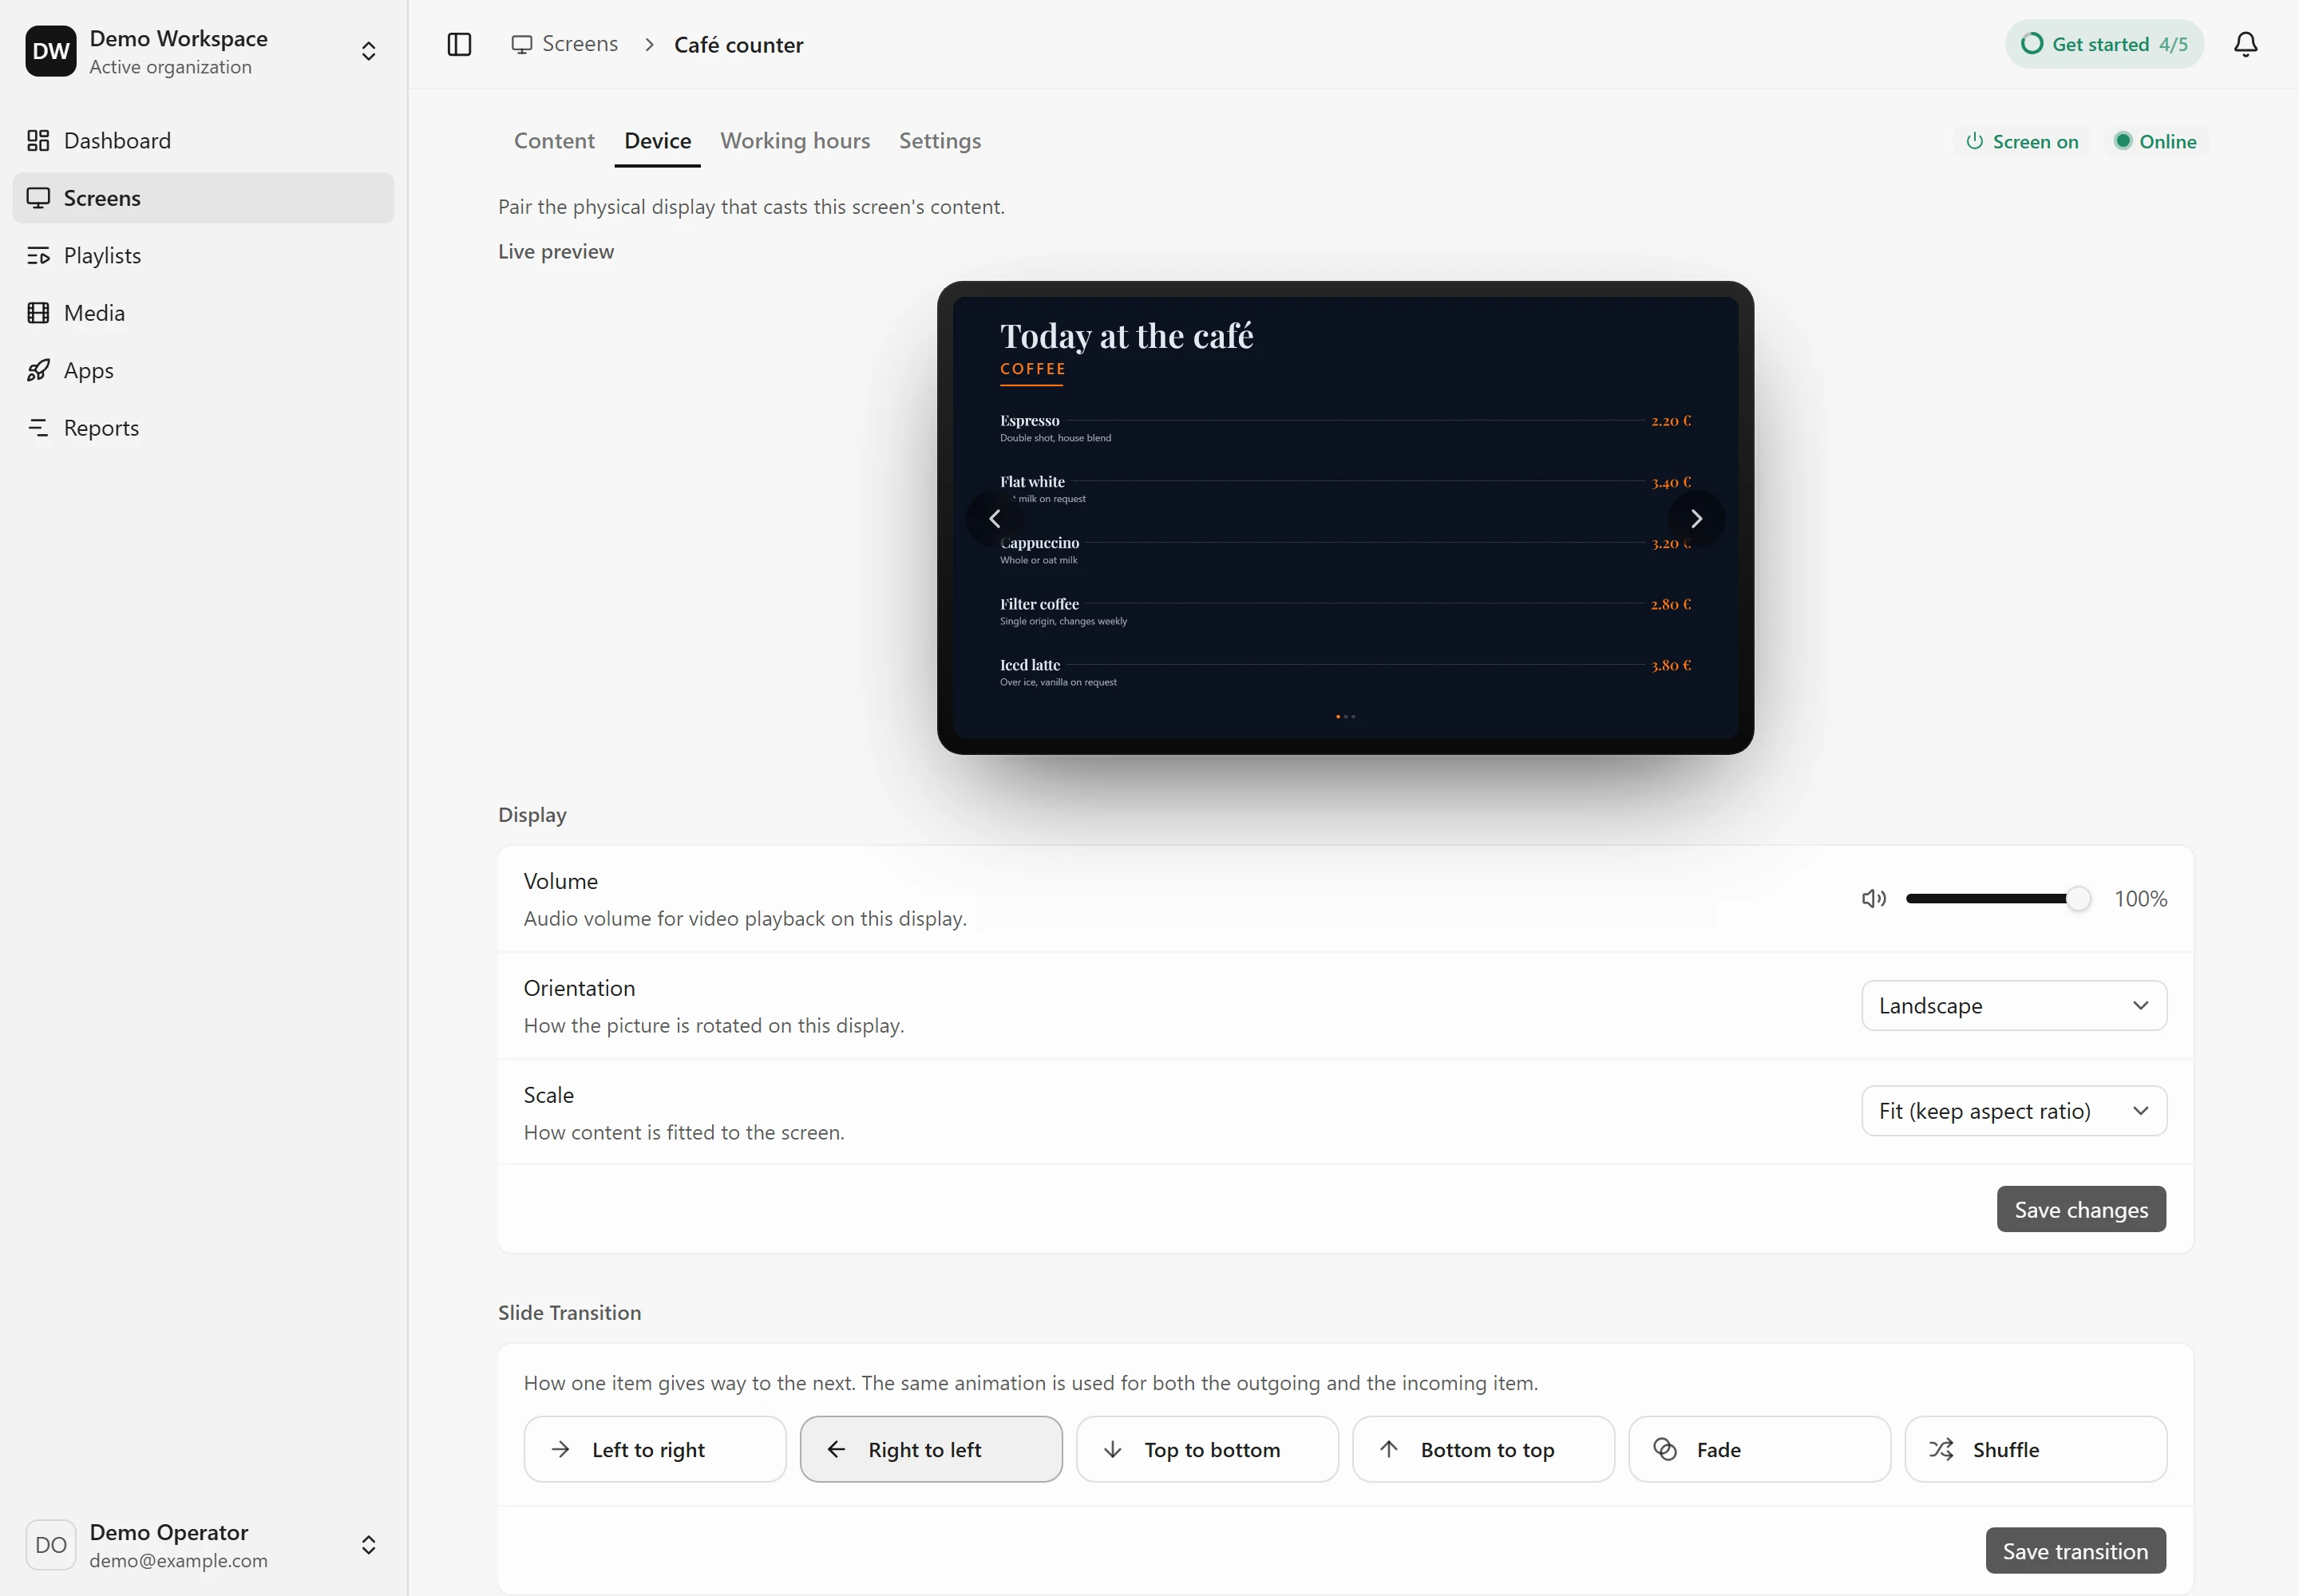
Task: Click the DW workspace avatar
Action: tap(51, 51)
